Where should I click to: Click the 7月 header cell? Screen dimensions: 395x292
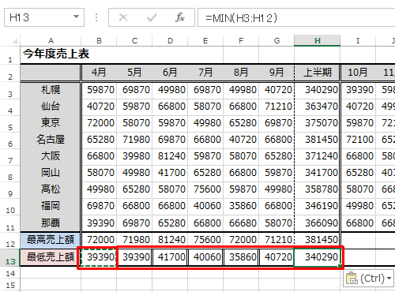click(205, 73)
